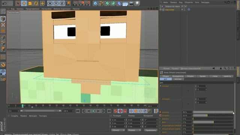Open the Представление viewport menu
The height and width of the screenshot is (135, 240).
[33, 9]
